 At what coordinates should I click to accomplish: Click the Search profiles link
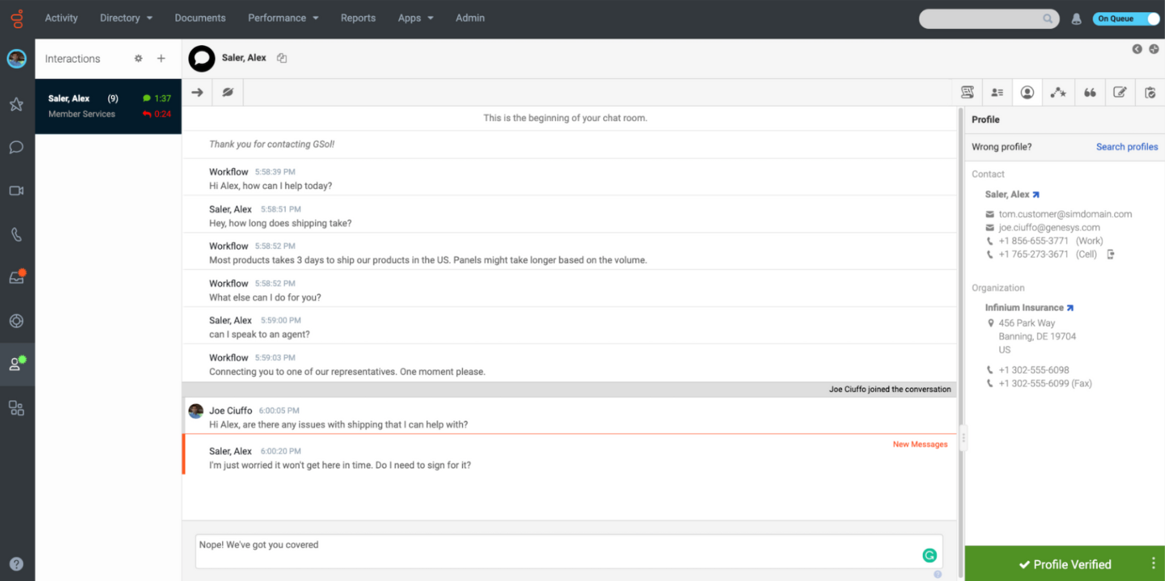(1127, 147)
